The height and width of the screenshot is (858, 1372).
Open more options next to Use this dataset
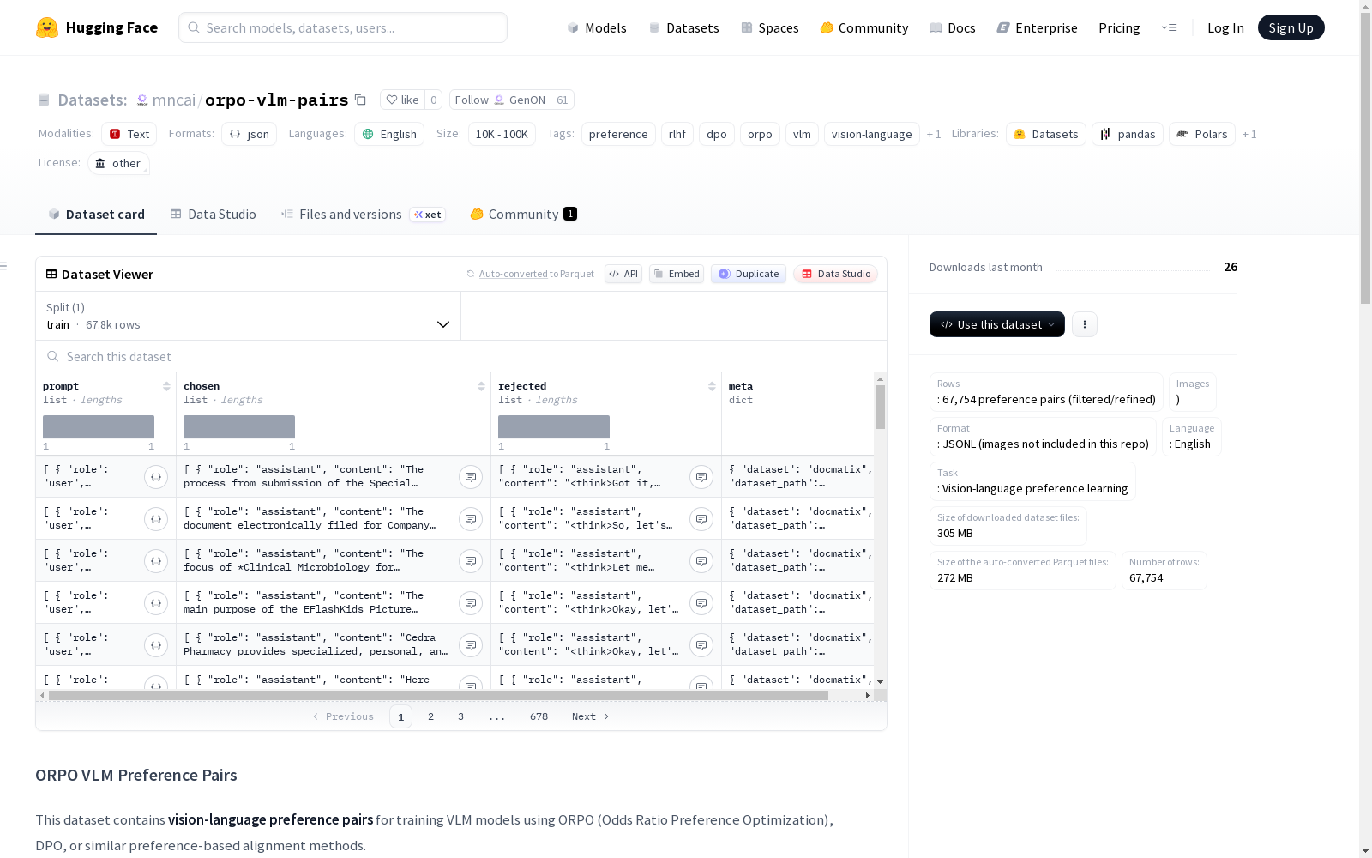coord(1085,324)
